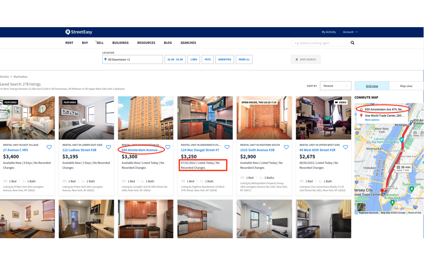Click the satellite view thumbnail on map

pyautogui.click(x=361, y=207)
